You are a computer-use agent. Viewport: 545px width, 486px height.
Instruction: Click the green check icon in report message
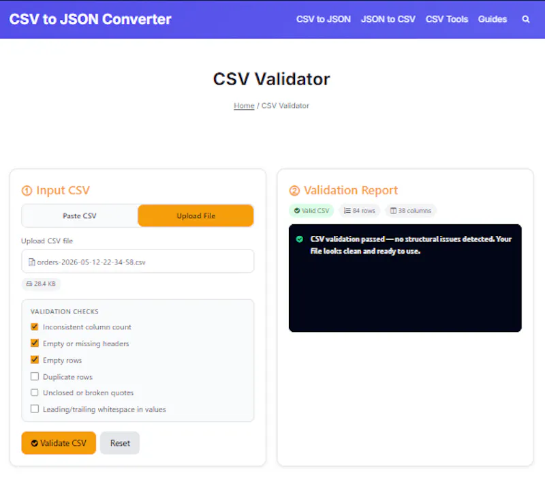pyautogui.click(x=299, y=239)
